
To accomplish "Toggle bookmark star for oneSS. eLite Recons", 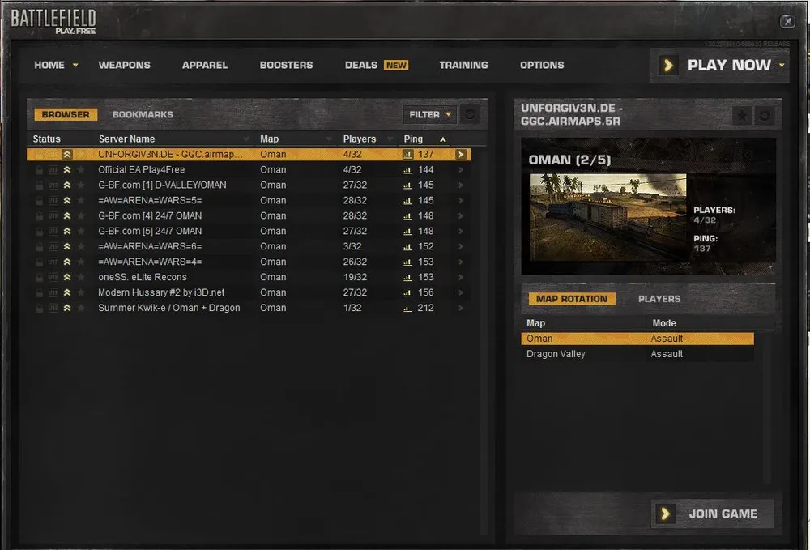I will pyautogui.click(x=81, y=277).
